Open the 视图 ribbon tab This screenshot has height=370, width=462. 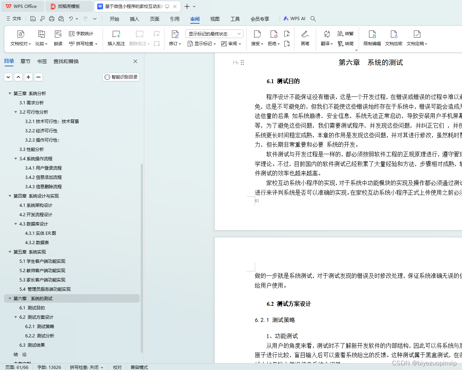[215, 19]
